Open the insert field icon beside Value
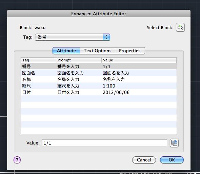The image size is (200, 174). point(174,143)
